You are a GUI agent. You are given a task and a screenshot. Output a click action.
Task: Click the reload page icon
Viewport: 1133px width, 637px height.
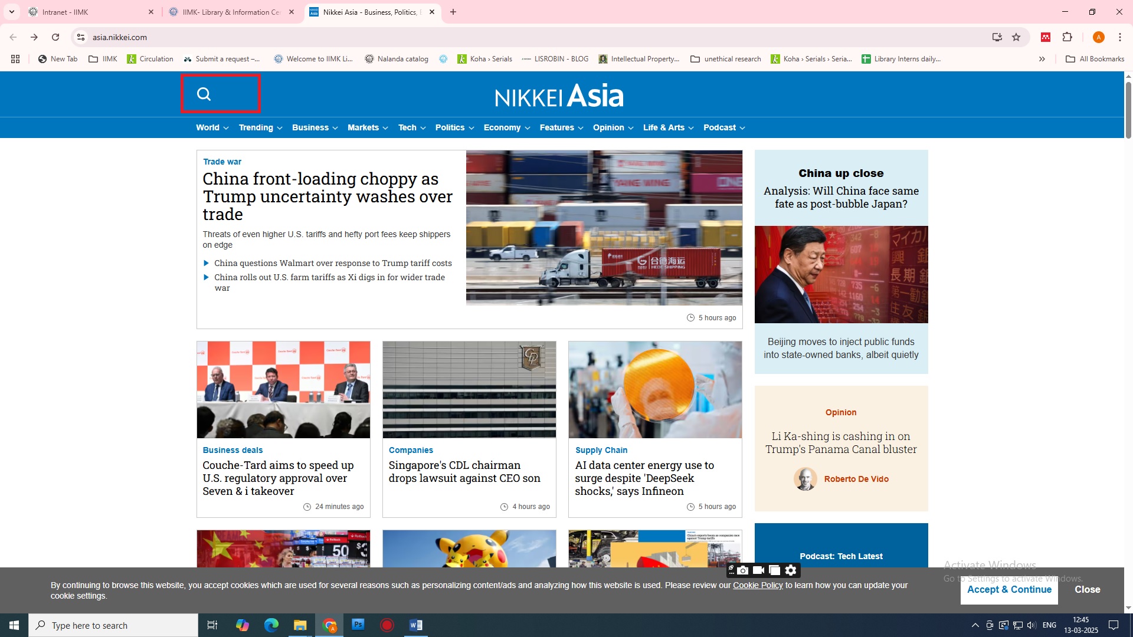[55, 37]
